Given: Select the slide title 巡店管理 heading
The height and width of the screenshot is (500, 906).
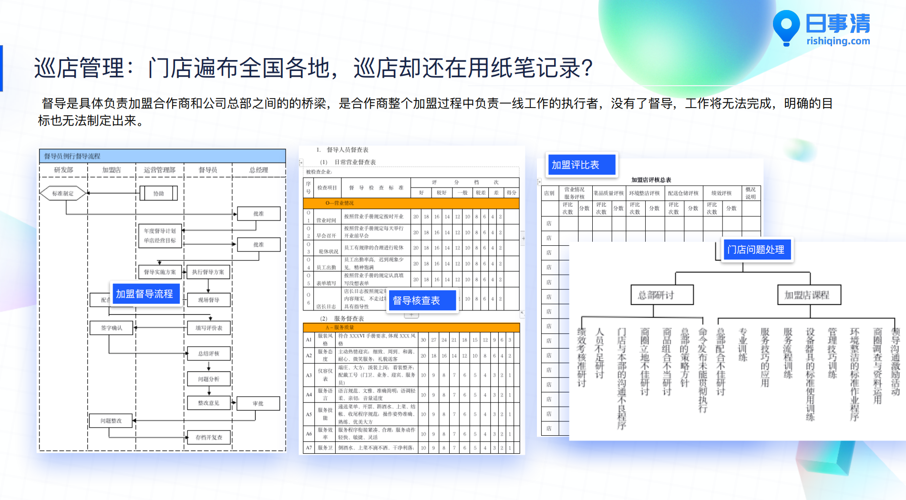Looking at the screenshot, I should click(313, 68).
